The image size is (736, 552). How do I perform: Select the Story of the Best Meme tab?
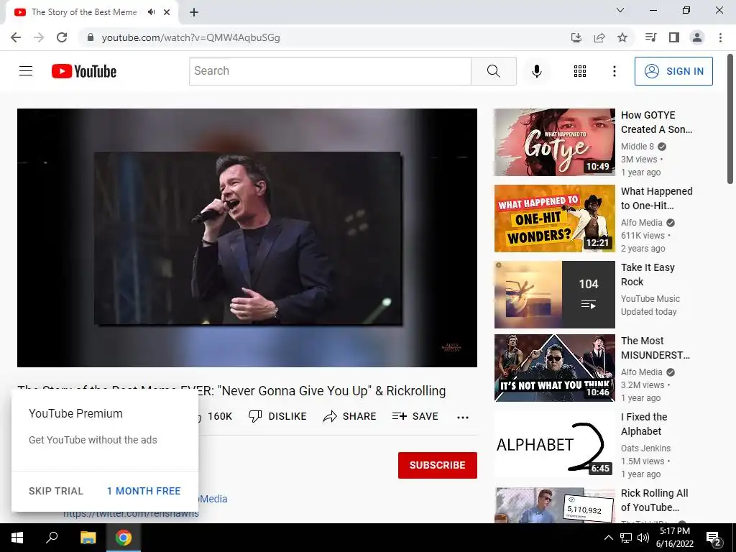click(x=85, y=12)
